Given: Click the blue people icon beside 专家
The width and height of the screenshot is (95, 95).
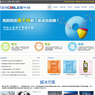Looking at the screenshot, I should pyautogui.click(x=72, y=46).
